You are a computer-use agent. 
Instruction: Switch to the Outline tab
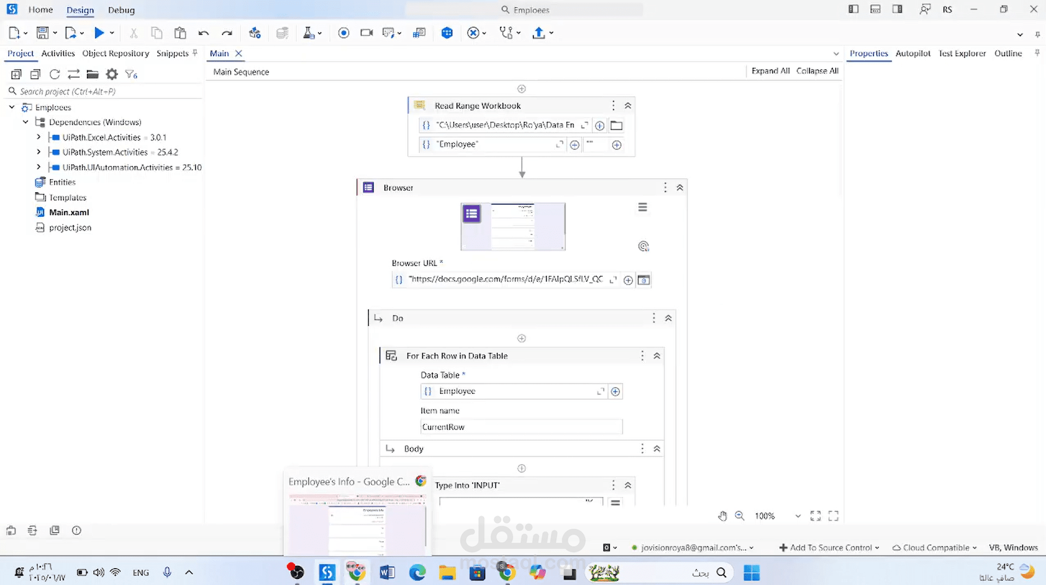1008,54
